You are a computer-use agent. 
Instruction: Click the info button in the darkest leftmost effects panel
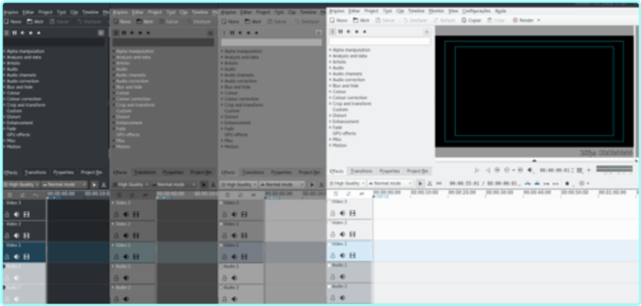101,32
